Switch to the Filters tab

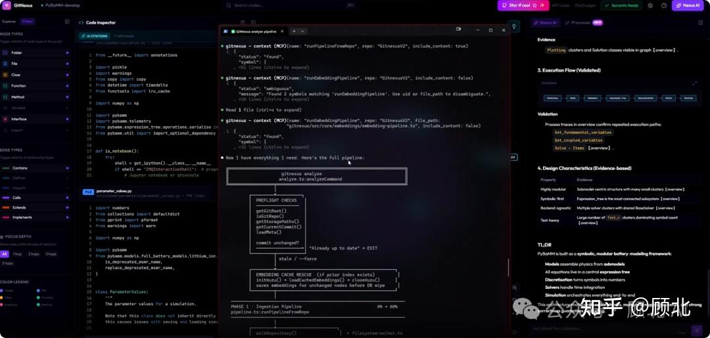point(27,21)
